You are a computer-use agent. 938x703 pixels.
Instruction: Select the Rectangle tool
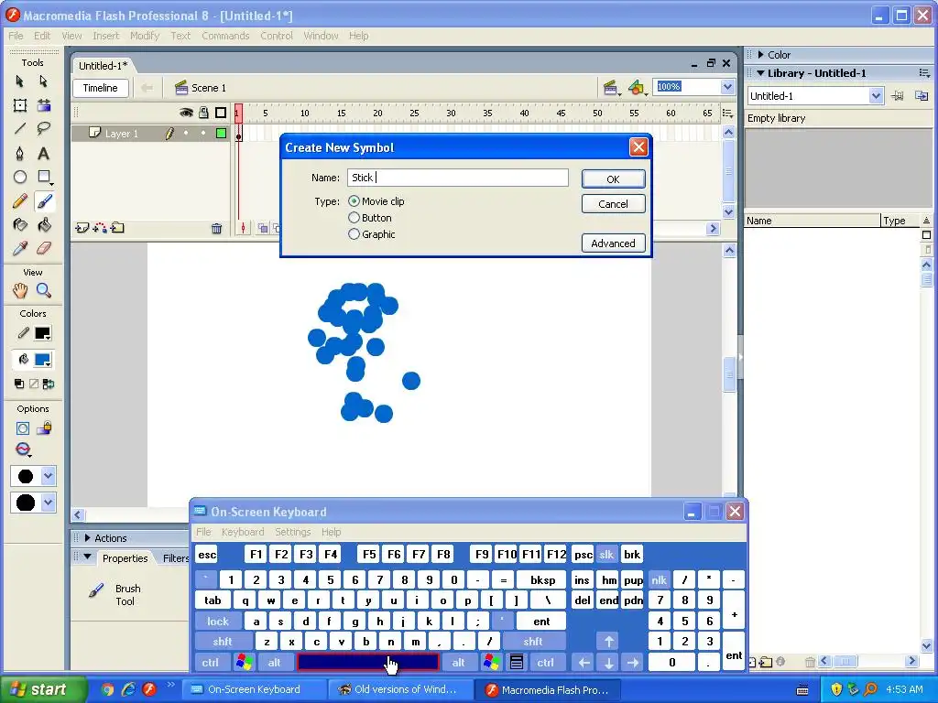(44, 177)
